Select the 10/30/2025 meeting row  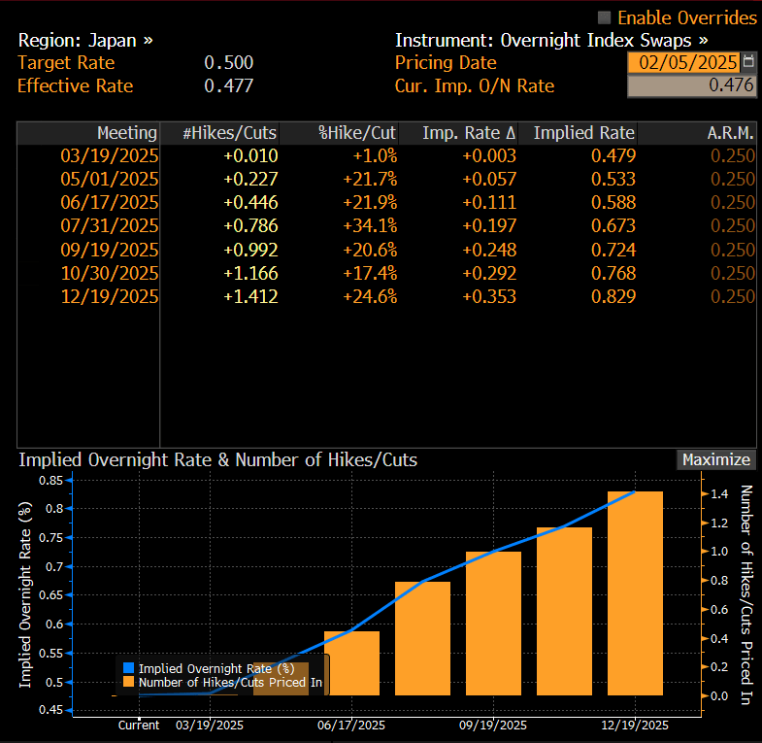click(x=386, y=273)
